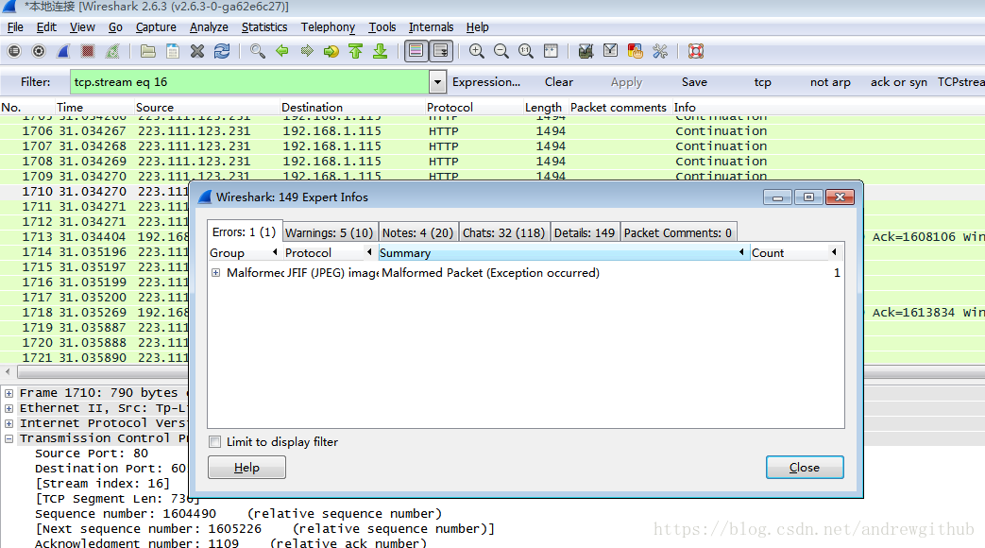985x548 pixels.
Task: Select packet 1706 in packet list
Action: pos(493,131)
